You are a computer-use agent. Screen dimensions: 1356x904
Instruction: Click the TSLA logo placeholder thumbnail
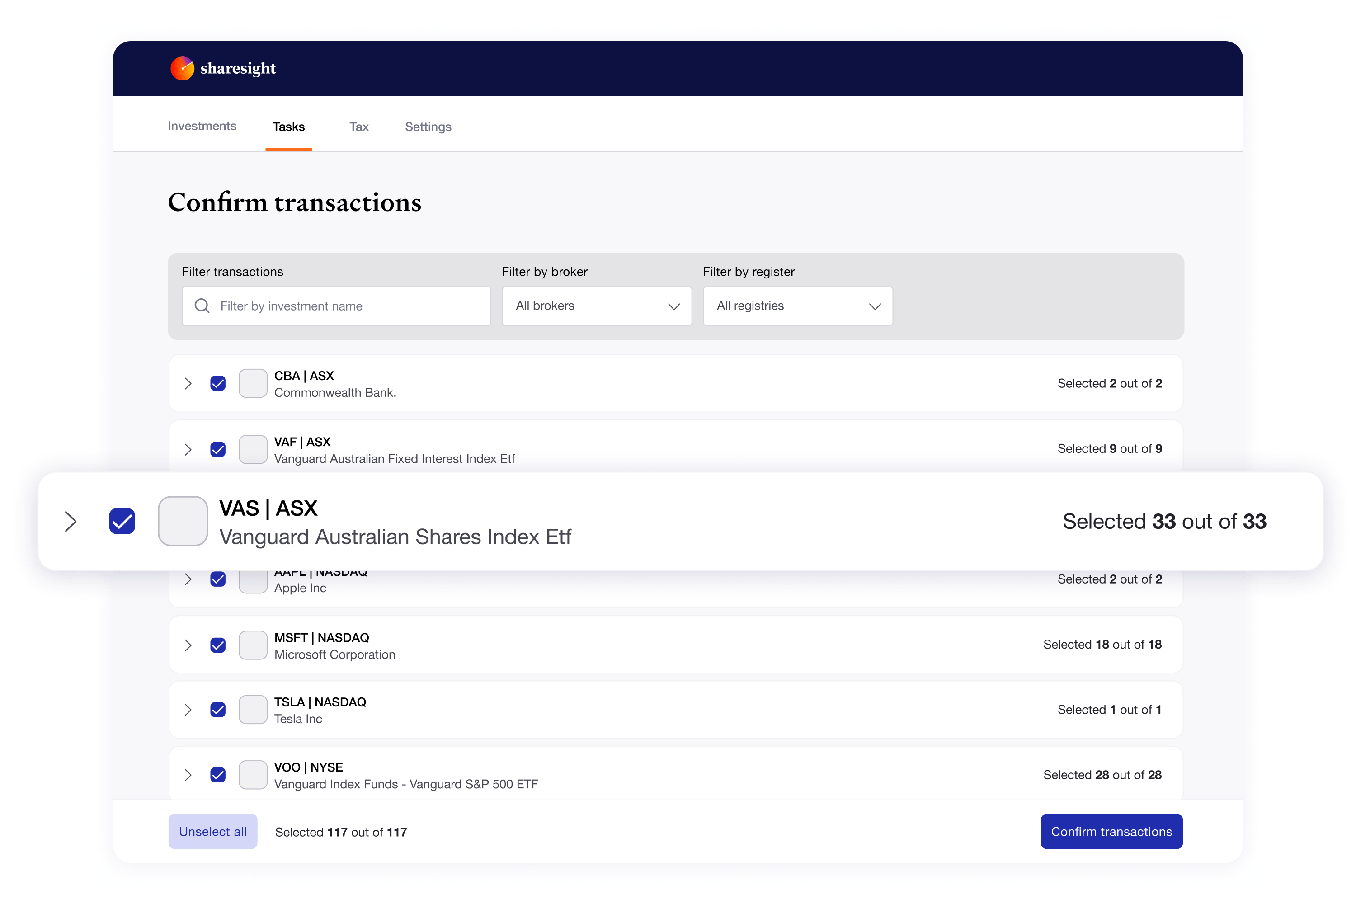point(253,710)
